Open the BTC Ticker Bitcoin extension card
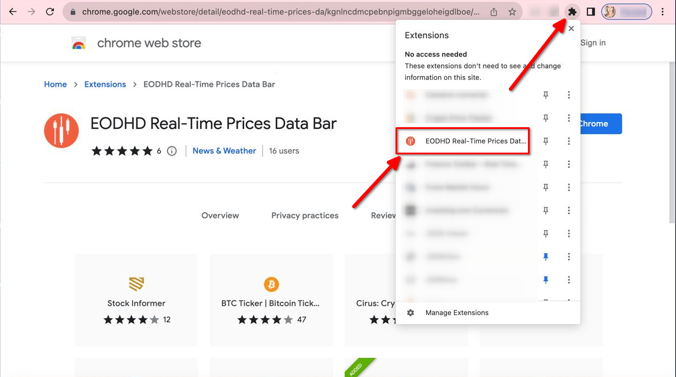Viewport: 676px width, 377px height. point(271,300)
